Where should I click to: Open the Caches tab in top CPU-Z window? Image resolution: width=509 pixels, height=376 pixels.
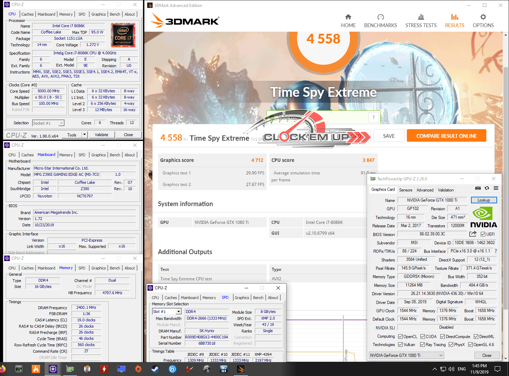[27, 14]
